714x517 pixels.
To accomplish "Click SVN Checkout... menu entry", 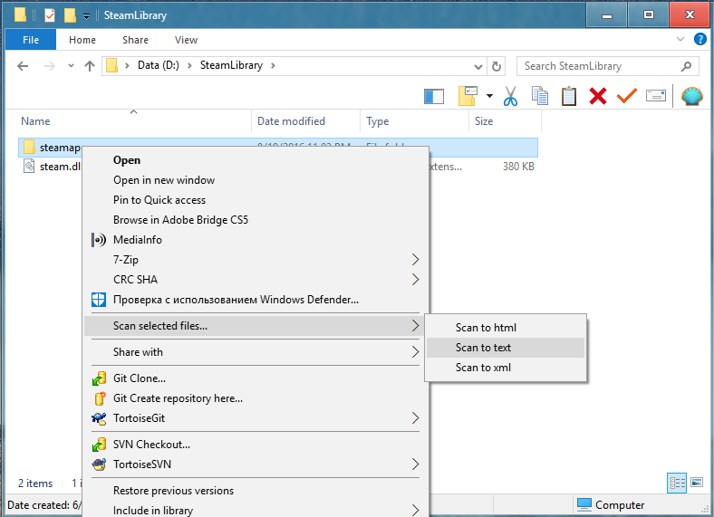I will [x=256, y=445].
